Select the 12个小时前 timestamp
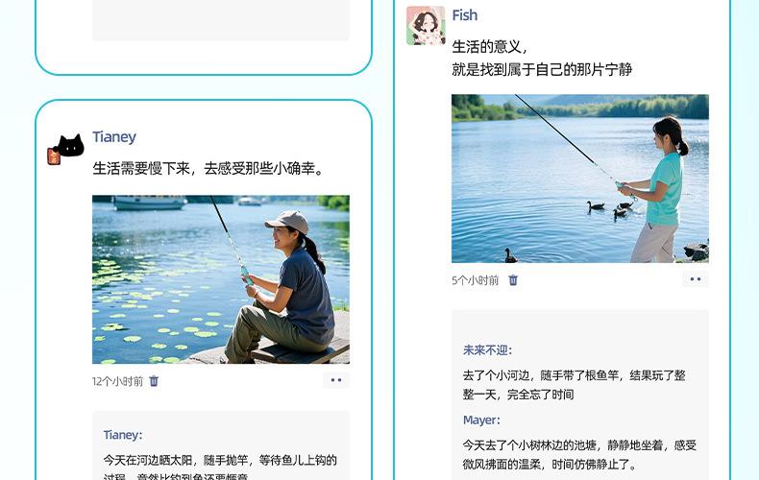 click(117, 381)
